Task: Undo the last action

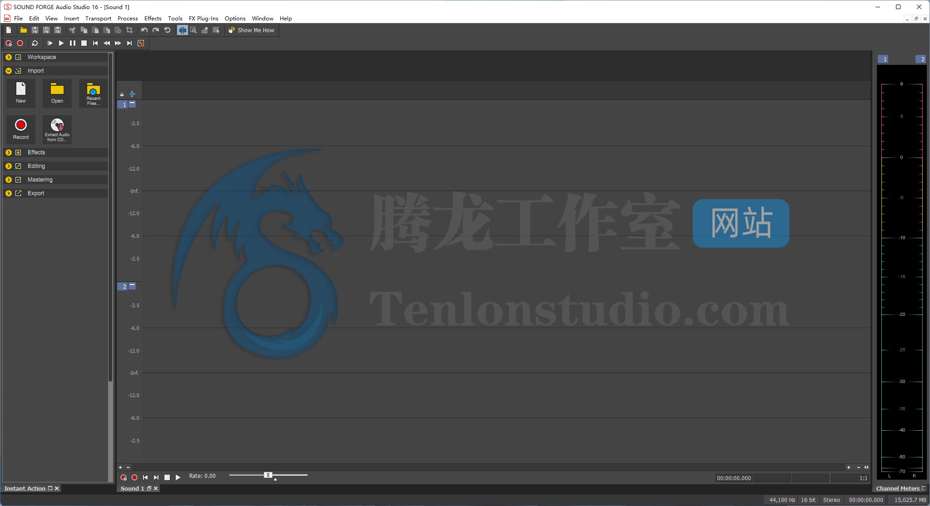Action: tap(144, 30)
